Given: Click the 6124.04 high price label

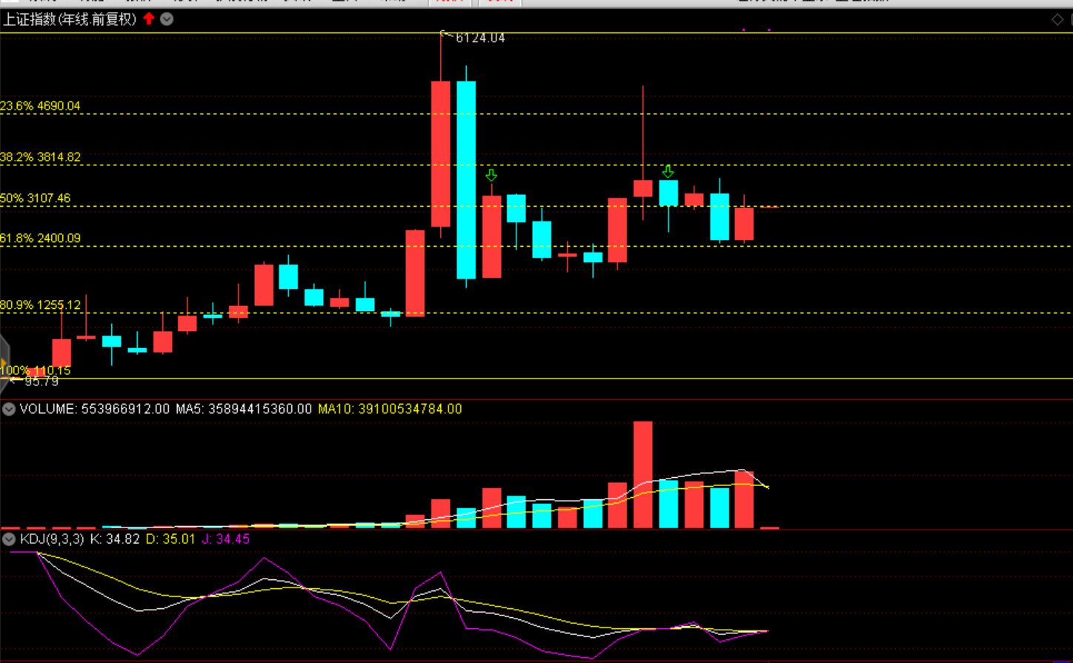Looking at the screenshot, I should (479, 38).
